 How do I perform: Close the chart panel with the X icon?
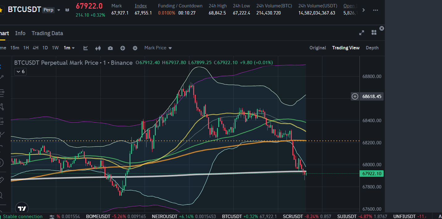tap(382, 28)
